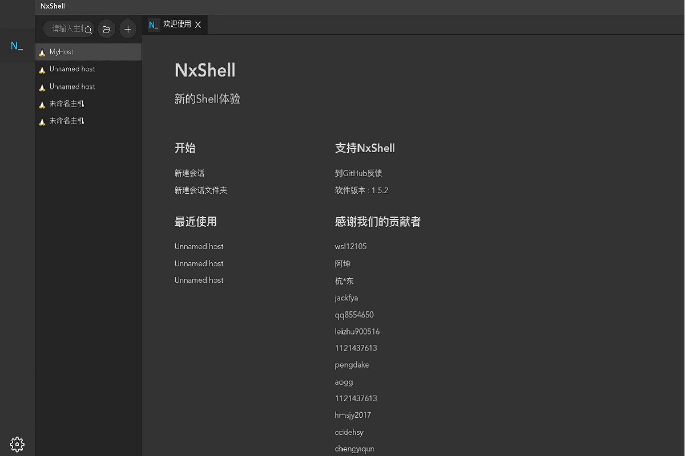Select the last 未命名主机 in sidebar list

tap(88, 121)
